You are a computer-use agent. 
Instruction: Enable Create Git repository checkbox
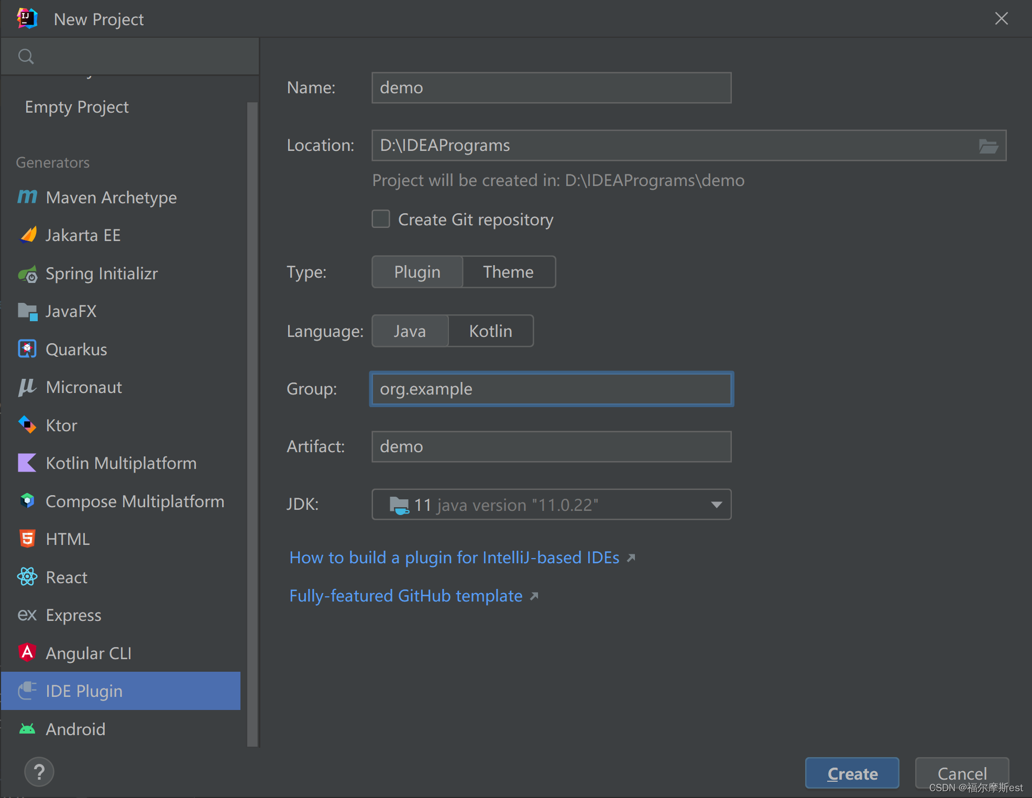coord(381,219)
